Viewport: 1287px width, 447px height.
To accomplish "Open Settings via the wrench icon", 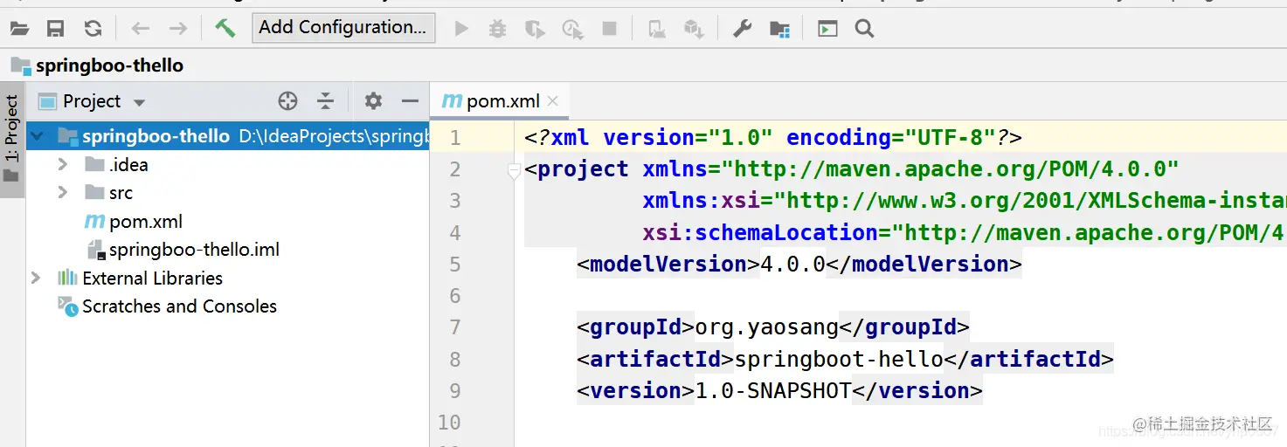I will pos(742,29).
